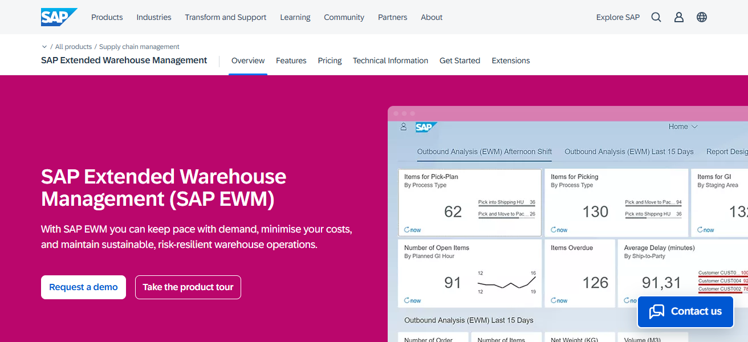Open the Partners menu

point(393,17)
